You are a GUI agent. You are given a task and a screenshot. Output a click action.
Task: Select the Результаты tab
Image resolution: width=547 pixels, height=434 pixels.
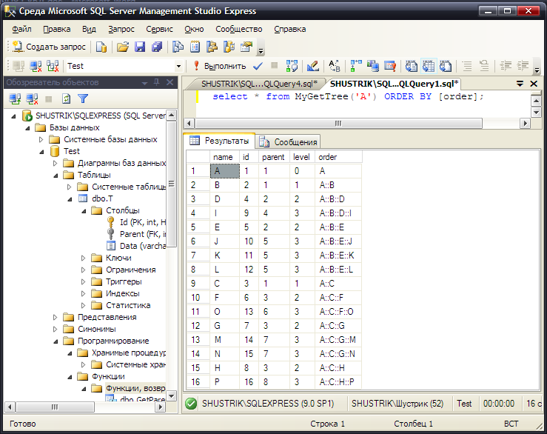(219, 141)
